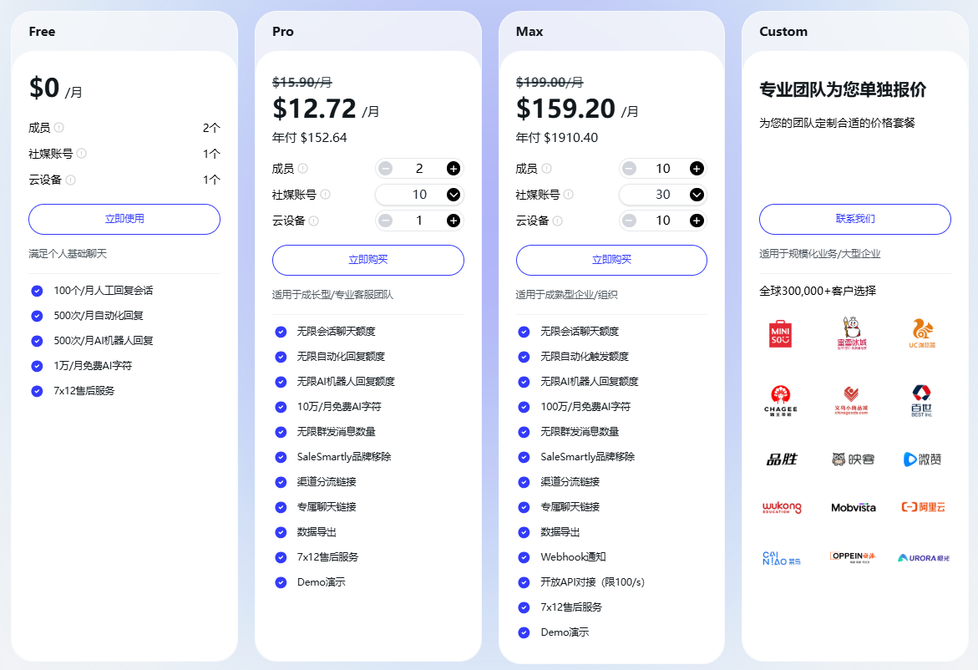This screenshot has width=978, height=670.
Task: Increase 成员 count in Pro plan
Action: click(453, 169)
